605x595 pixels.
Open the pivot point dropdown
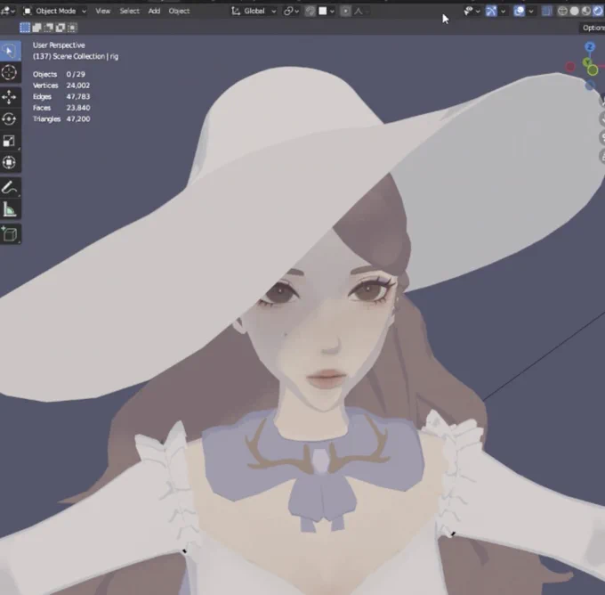pyautogui.click(x=291, y=12)
